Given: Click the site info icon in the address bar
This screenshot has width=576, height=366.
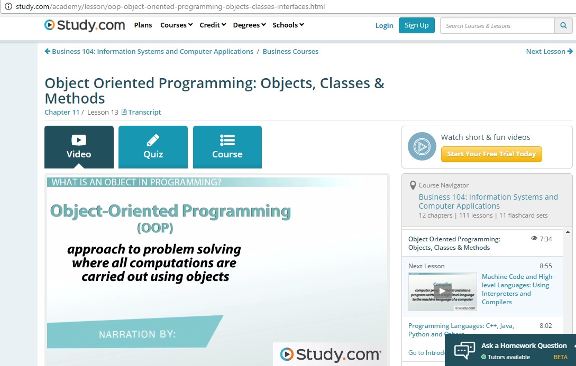Looking at the screenshot, I should coord(8,6).
